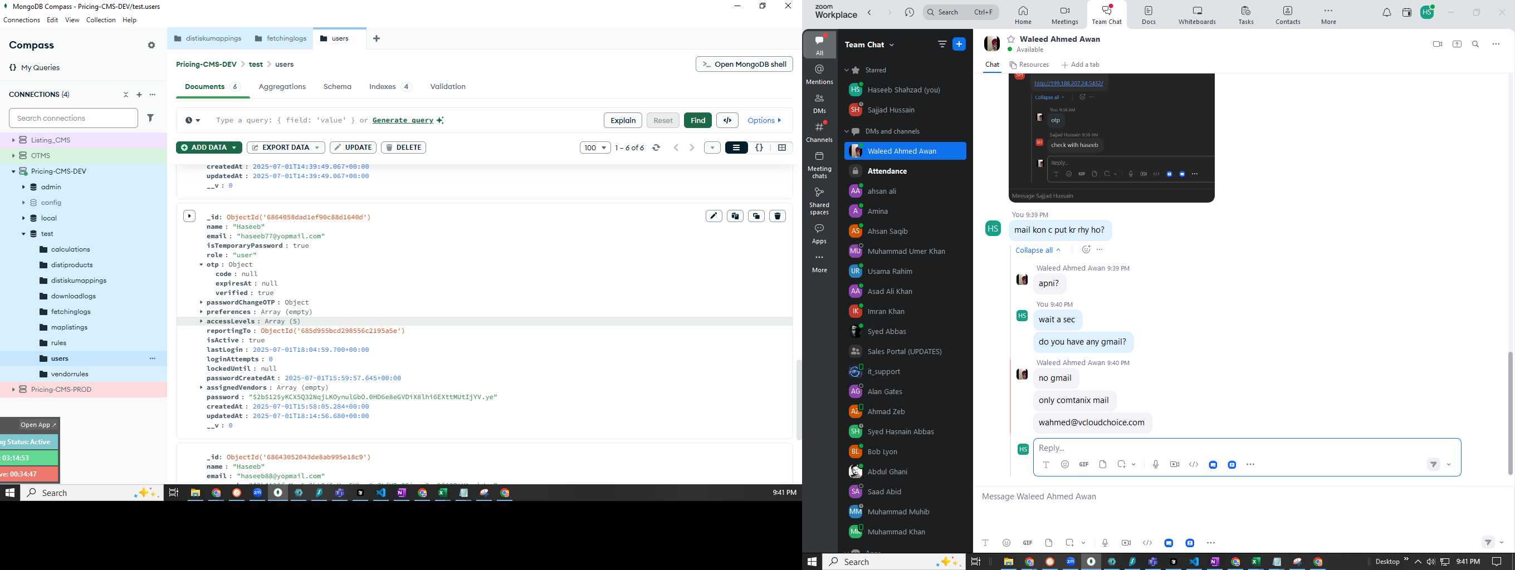The width and height of the screenshot is (1515, 570).
Task: Expand query Options
Action: pyautogui.click(x=765, y=120)
